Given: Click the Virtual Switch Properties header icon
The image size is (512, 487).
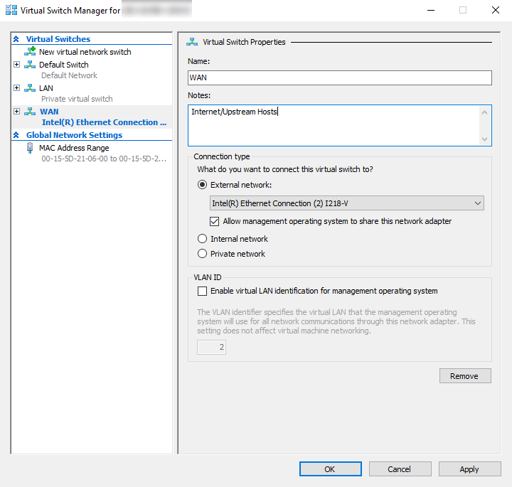Looking at the screenshot, I should [x=192, y=42].
